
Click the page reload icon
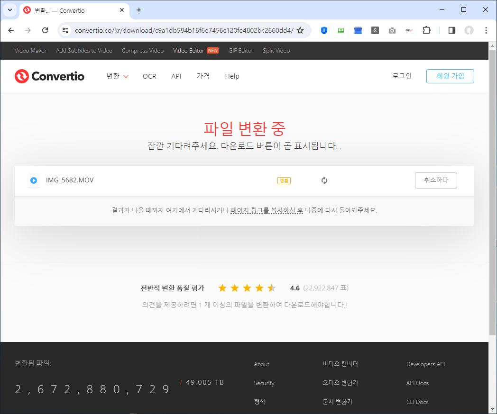(45, 30)
